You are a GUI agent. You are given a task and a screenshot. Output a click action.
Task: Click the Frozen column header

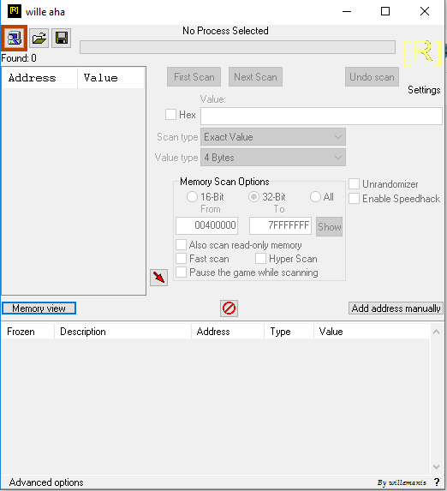(x=28, y=332)
